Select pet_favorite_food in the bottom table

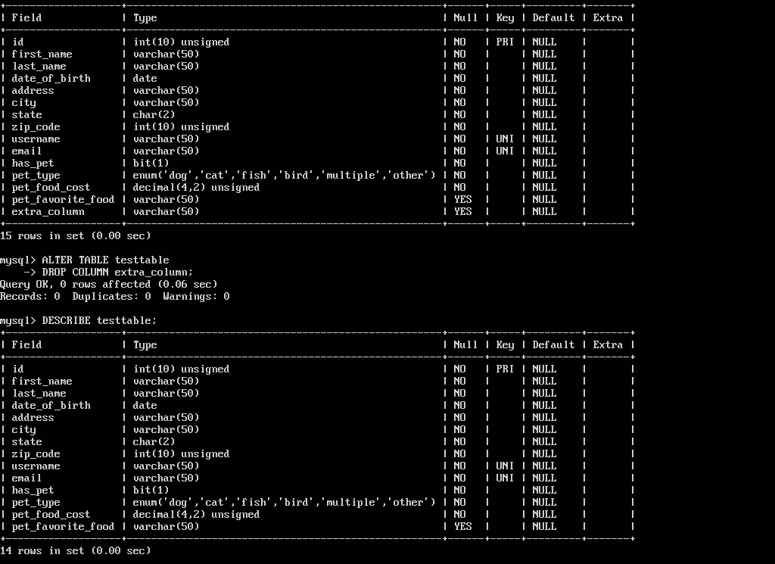[x=63, y=527]
